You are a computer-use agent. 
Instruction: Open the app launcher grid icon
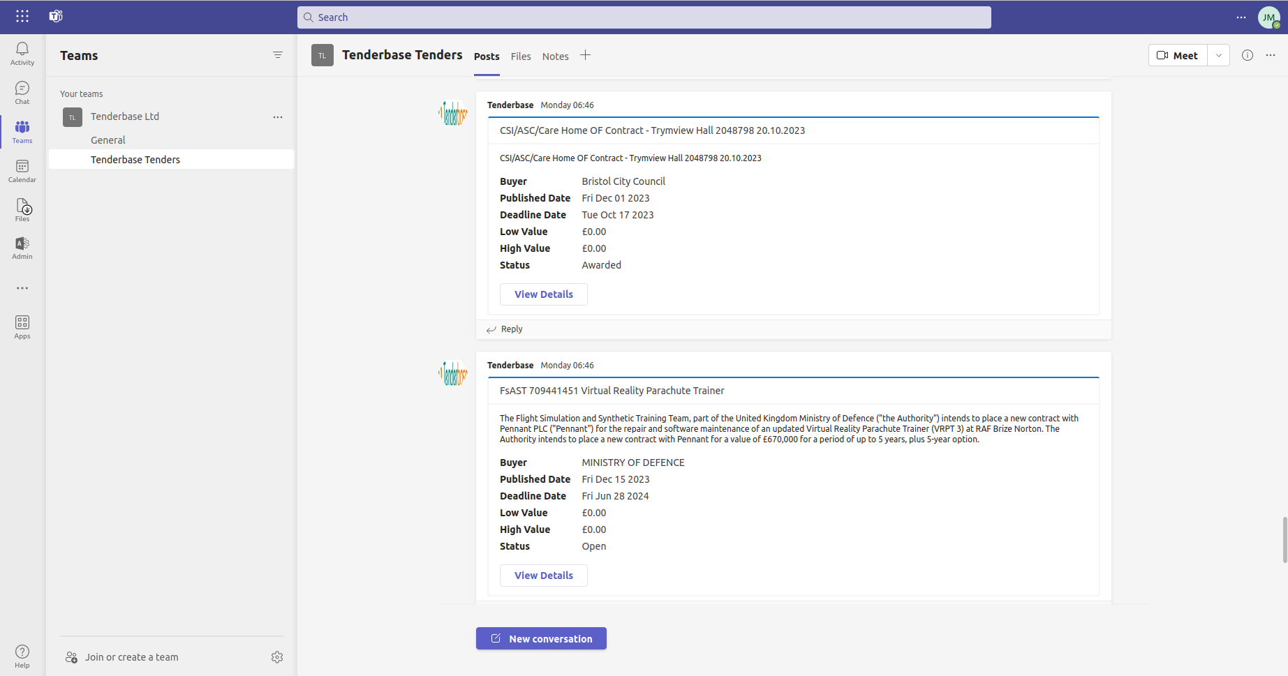tap(22, 16)
